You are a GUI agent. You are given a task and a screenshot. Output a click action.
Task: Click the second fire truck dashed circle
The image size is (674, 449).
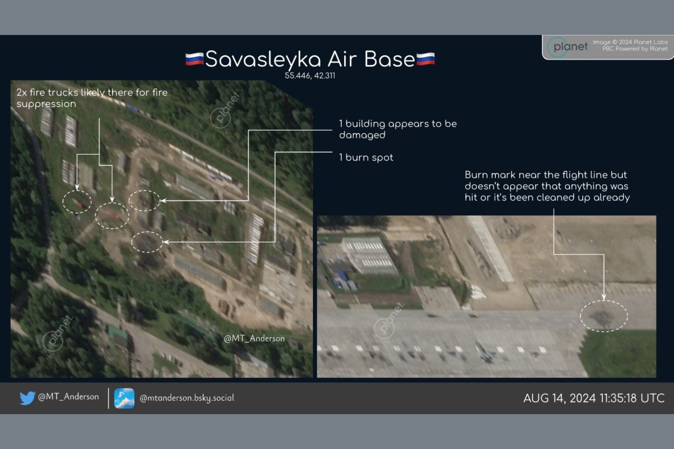[112, 216]
